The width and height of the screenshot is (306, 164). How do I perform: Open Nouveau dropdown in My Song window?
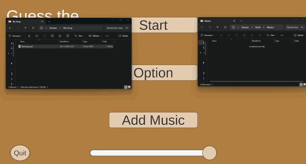(x=15, y=36)
